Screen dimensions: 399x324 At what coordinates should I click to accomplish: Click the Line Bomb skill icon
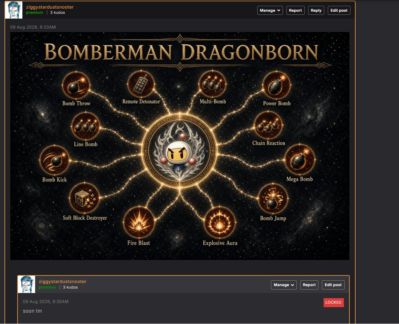coord(85,126)
